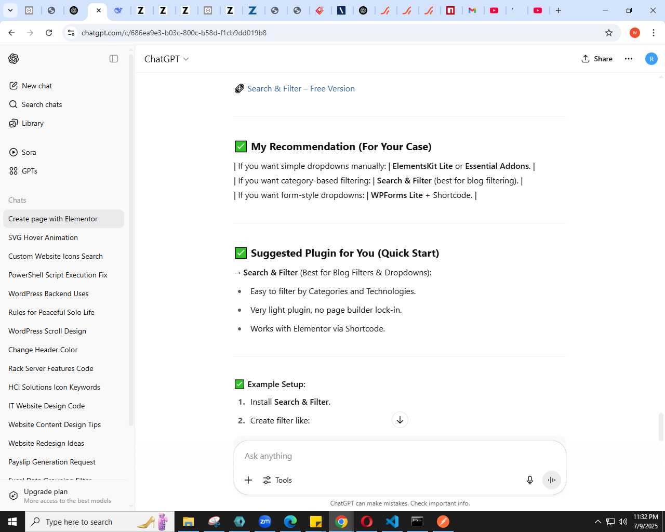665x532 pixels.
Task: Open the Rack Server Features Code chat
Action: point(63,368)
